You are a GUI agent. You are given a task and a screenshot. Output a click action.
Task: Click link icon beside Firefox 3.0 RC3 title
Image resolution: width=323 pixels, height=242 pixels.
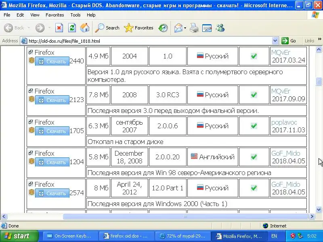click(x=31, y=90)
